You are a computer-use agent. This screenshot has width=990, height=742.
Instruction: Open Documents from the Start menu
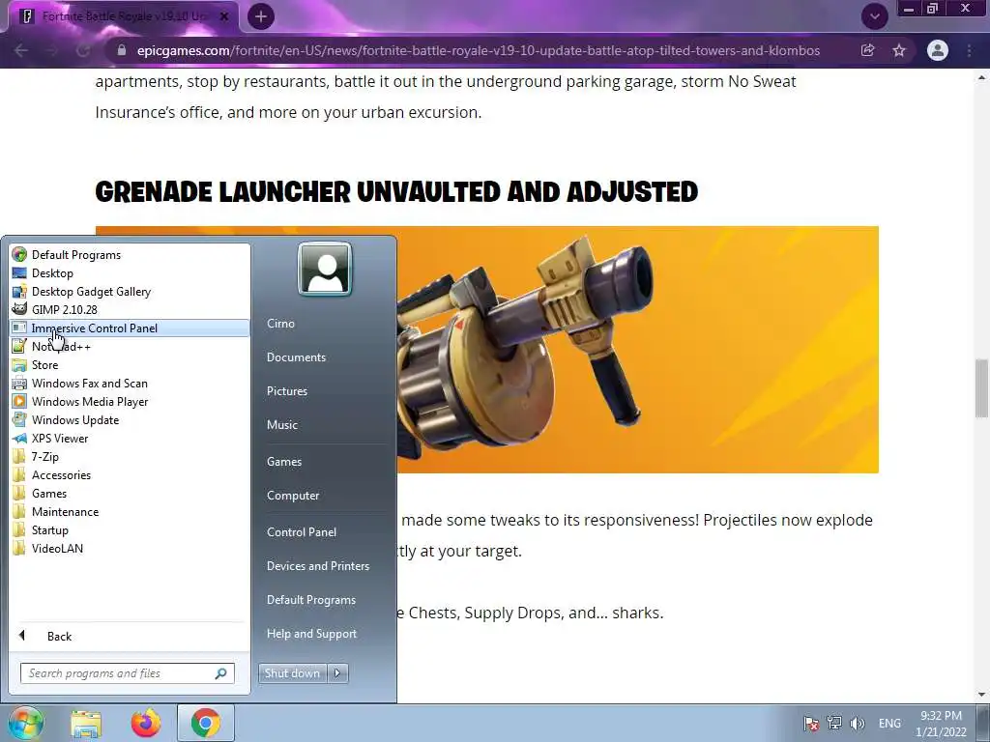[296, 357]
